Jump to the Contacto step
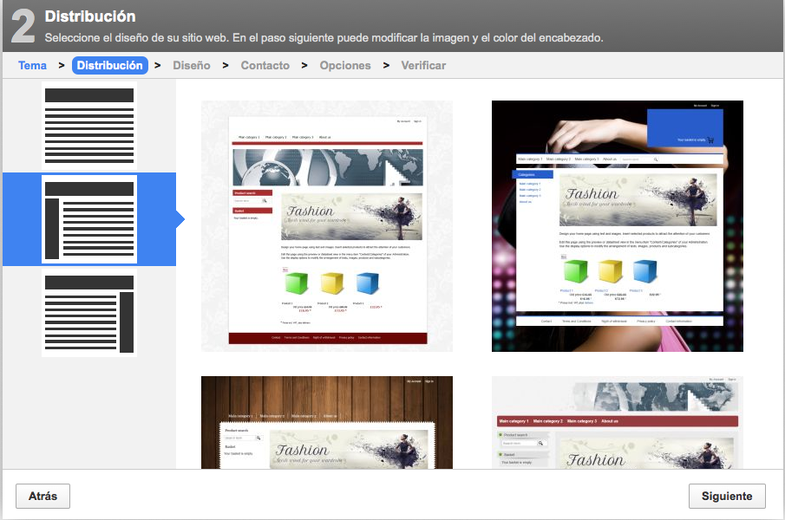This screenshot has width=785, height=520. click(265, 66)
